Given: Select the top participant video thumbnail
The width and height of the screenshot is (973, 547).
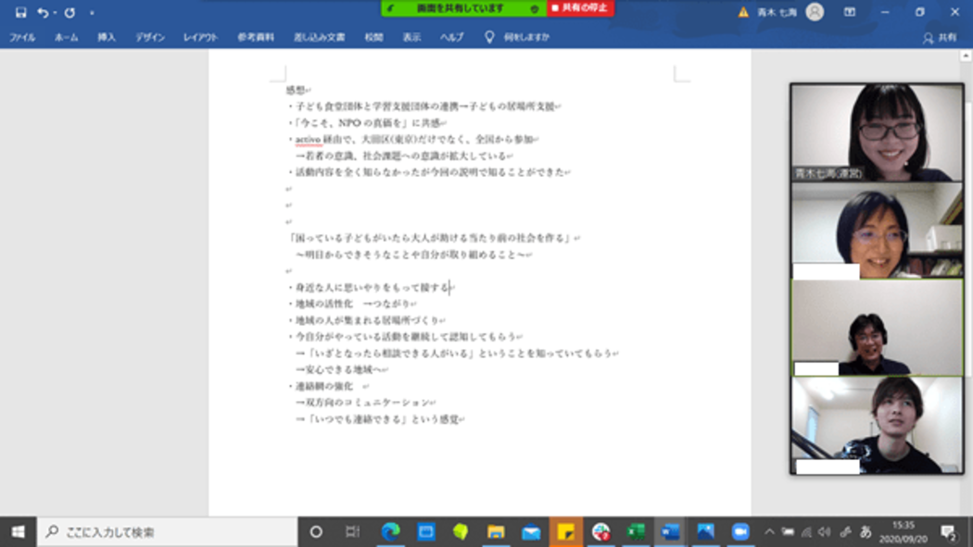Looking at the screenshot, I should pos(877,132).
